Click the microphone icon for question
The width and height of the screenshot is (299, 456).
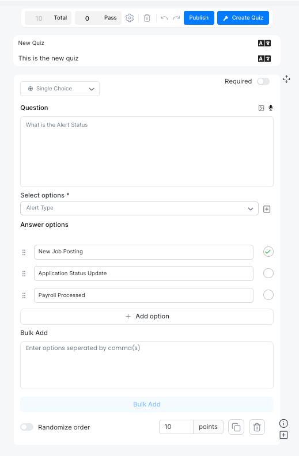(271, 108)
